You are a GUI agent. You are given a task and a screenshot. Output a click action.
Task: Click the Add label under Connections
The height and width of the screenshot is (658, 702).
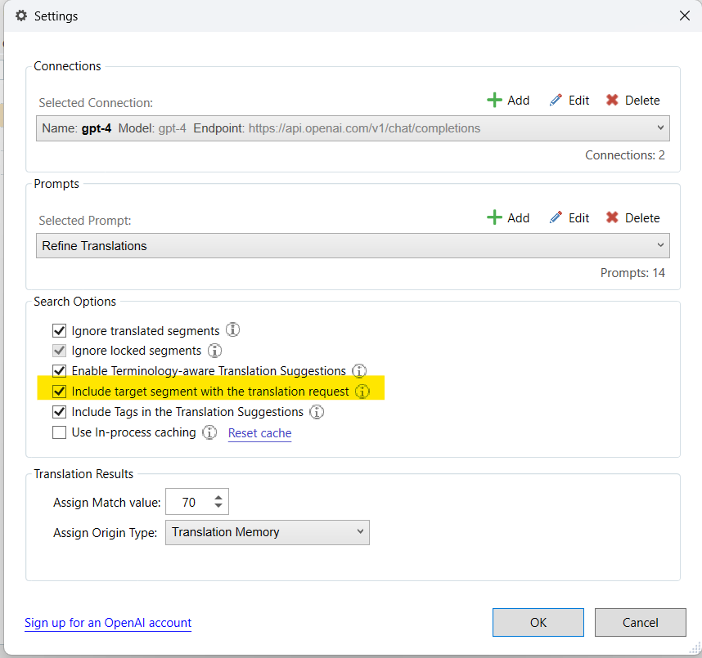pos(519,101)
